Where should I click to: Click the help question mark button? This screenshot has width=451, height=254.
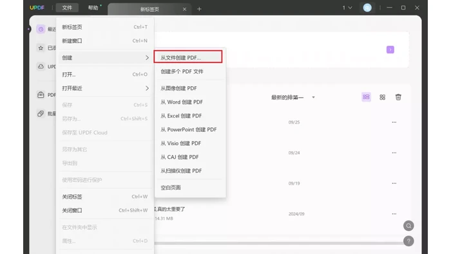[408, 241]
